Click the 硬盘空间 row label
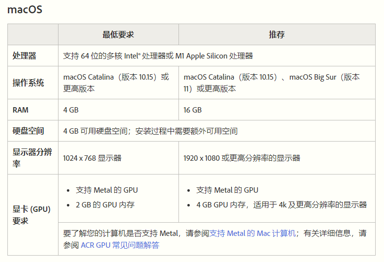This screenshot has height=262, width=384. pos(28,131)
